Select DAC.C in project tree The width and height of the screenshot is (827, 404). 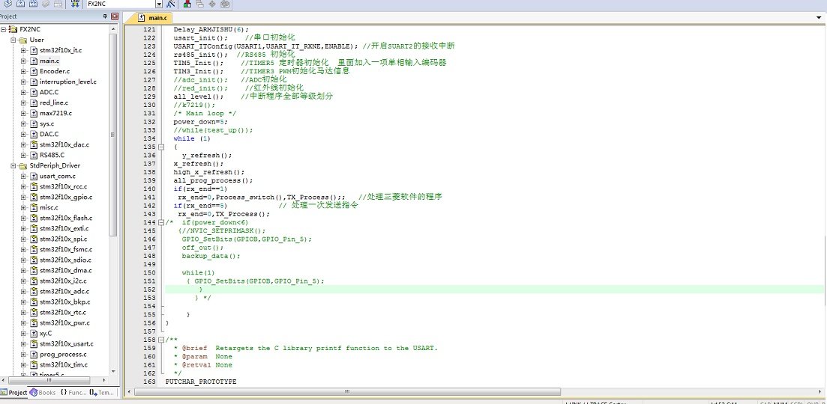coord(49,134)
